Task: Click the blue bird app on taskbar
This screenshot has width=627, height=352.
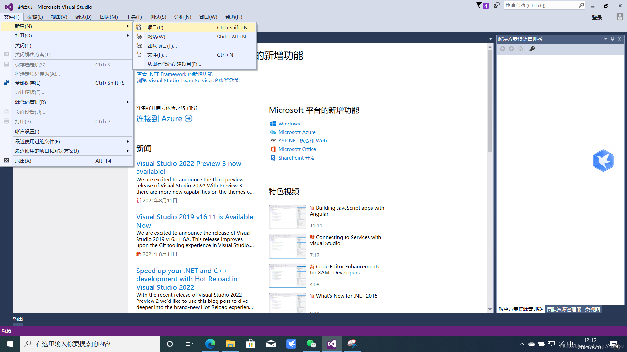Action: (291, 344)
